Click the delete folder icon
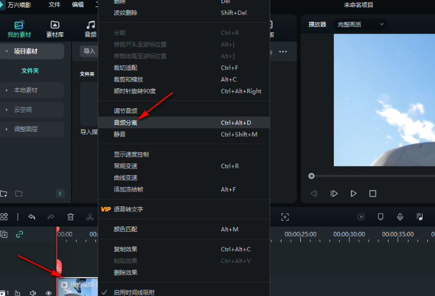Screen dimensions: 435x296 pos(19,194)
